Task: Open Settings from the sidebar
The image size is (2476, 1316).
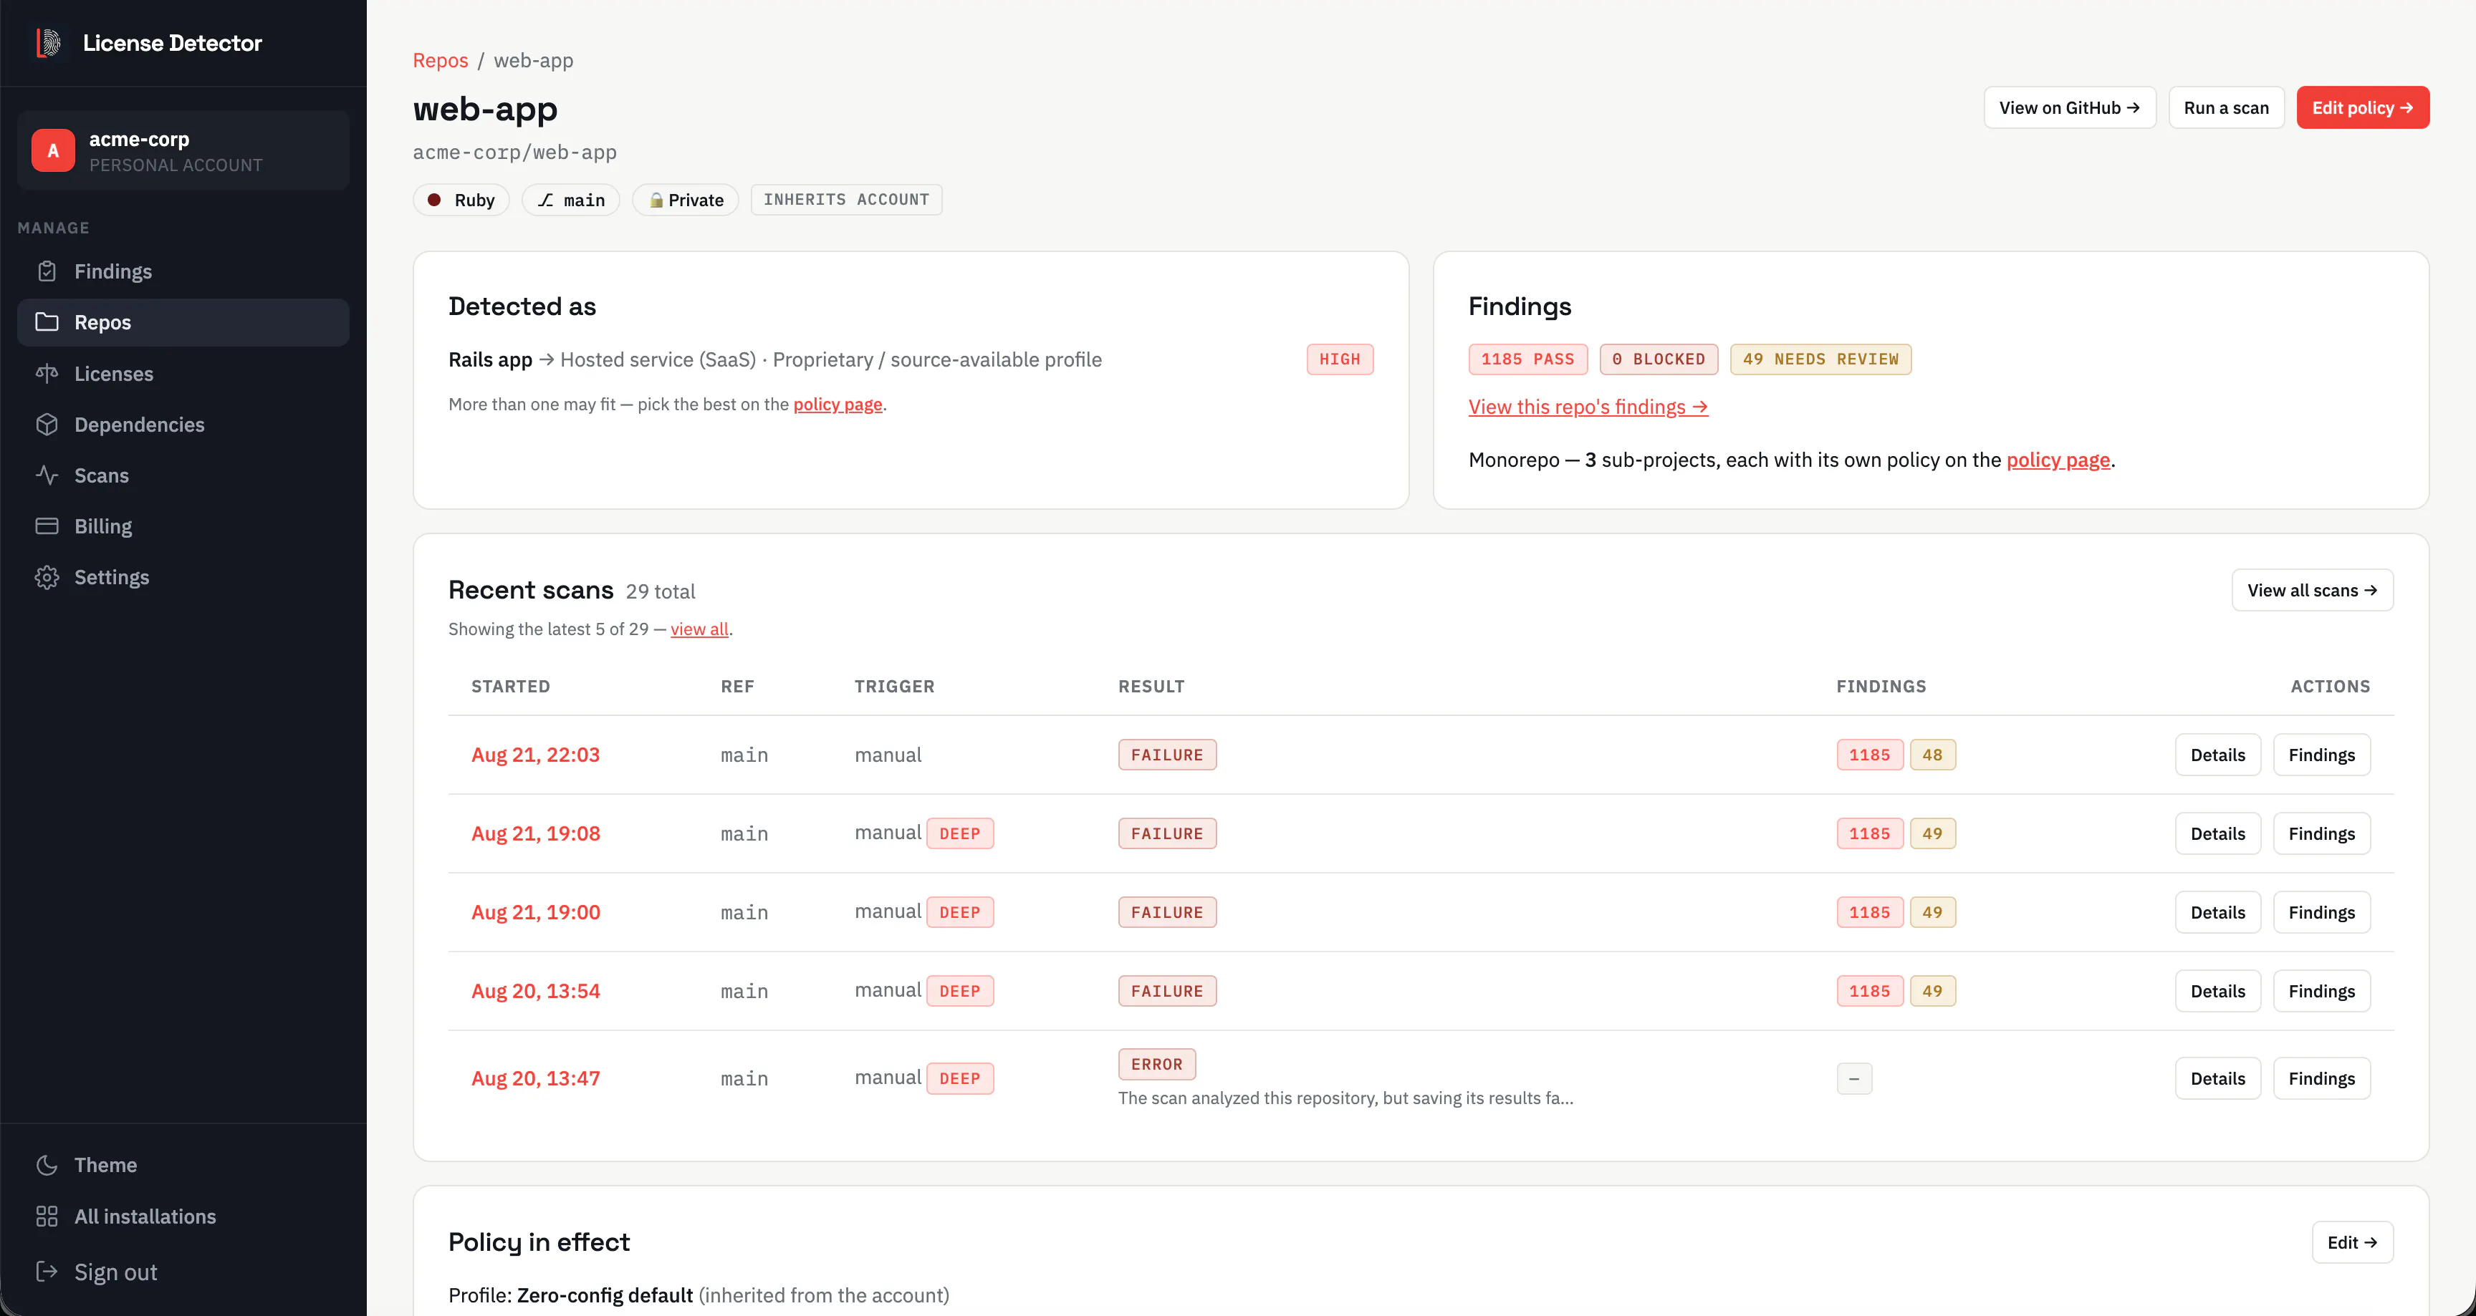Action: click(x=183, y=576)
